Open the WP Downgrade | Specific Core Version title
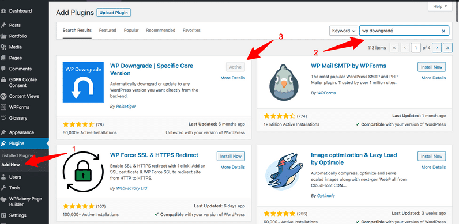Viewport: 459px width, 224px height. (x=152, y=70)
